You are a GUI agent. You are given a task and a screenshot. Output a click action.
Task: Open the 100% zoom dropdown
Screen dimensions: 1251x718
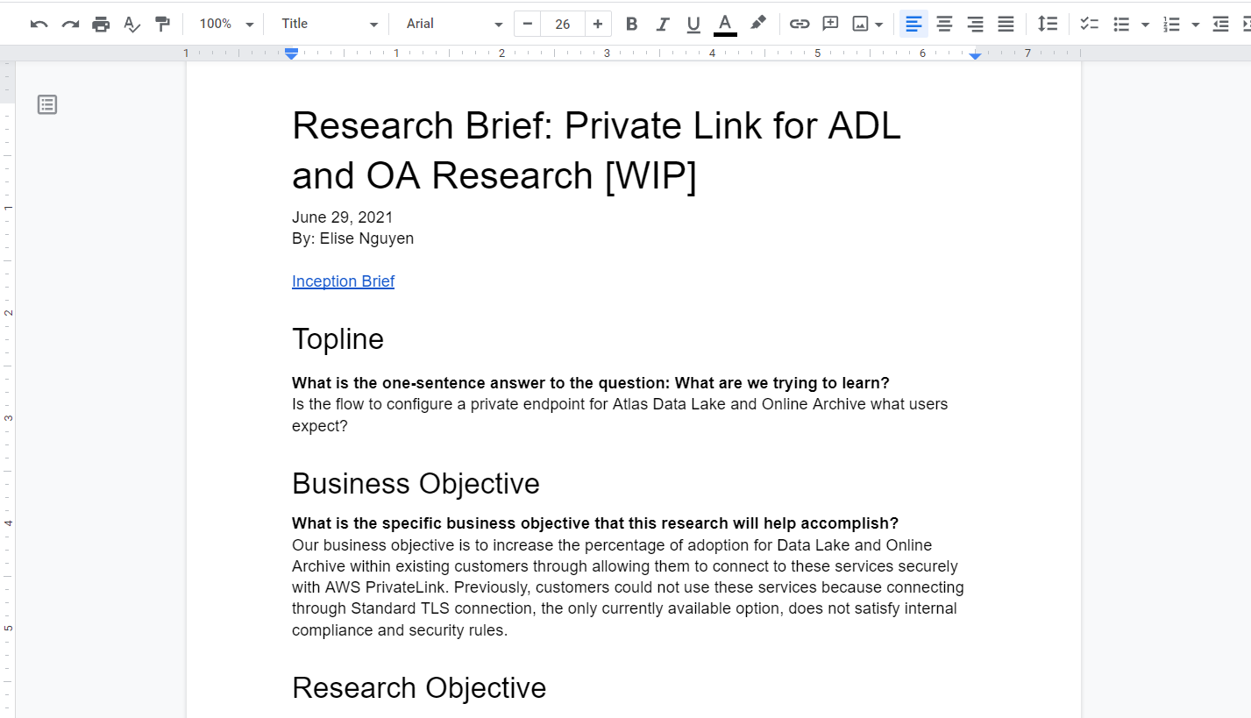click(225, 24)
